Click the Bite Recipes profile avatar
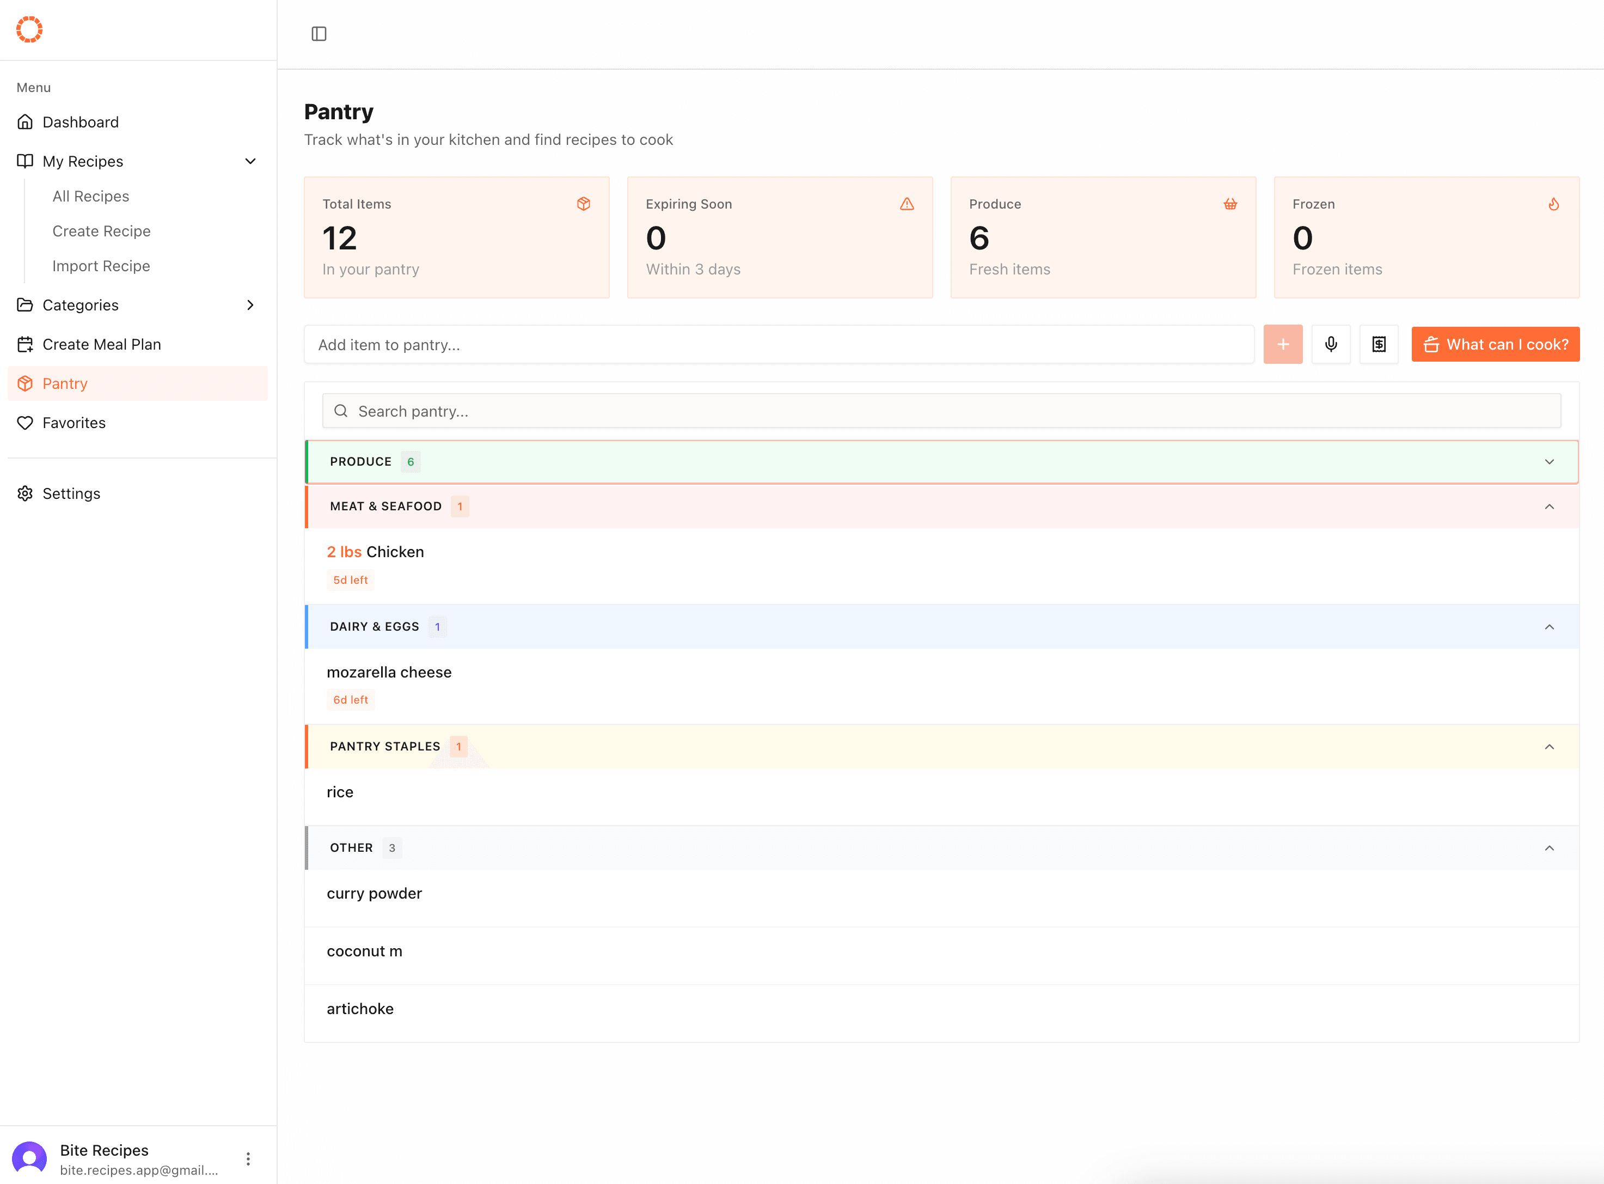The image size is (1604, 1184). click(30, 1157)
